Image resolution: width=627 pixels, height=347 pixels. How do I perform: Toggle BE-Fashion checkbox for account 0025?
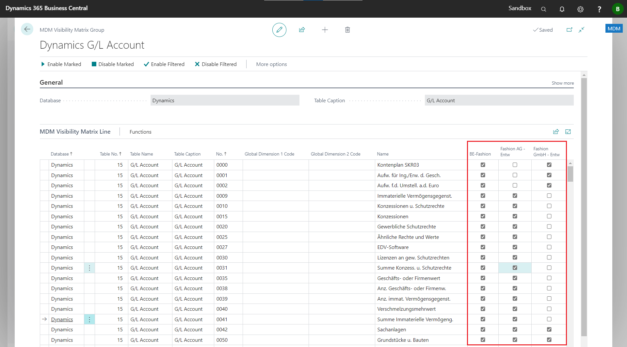coord(483,237)
